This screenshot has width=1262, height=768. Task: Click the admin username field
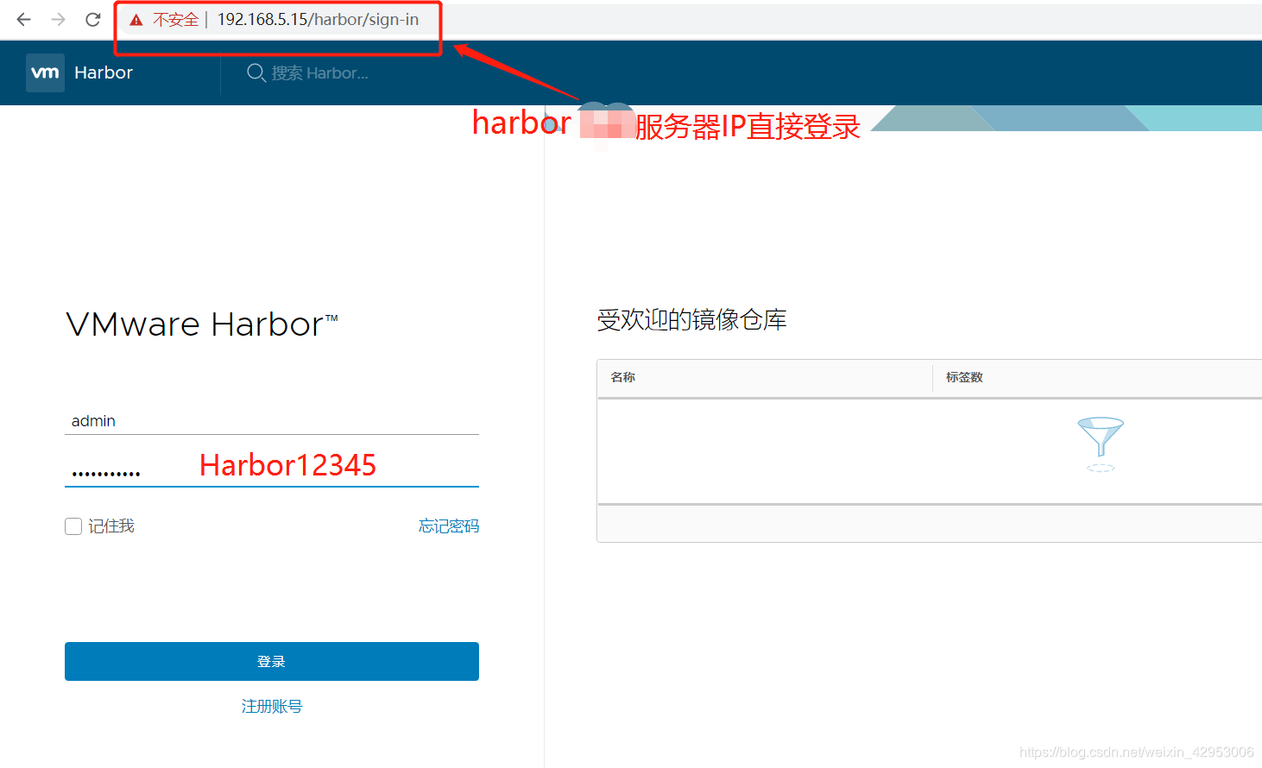pyautogui.click(x=272, y=421)
